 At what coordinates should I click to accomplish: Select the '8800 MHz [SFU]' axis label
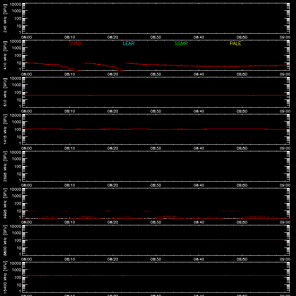click(5, 240)
